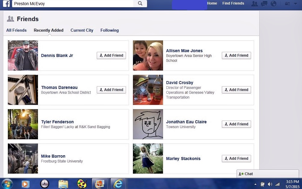
Task: Switch to the Current City tab
Action: coord(82,30)
